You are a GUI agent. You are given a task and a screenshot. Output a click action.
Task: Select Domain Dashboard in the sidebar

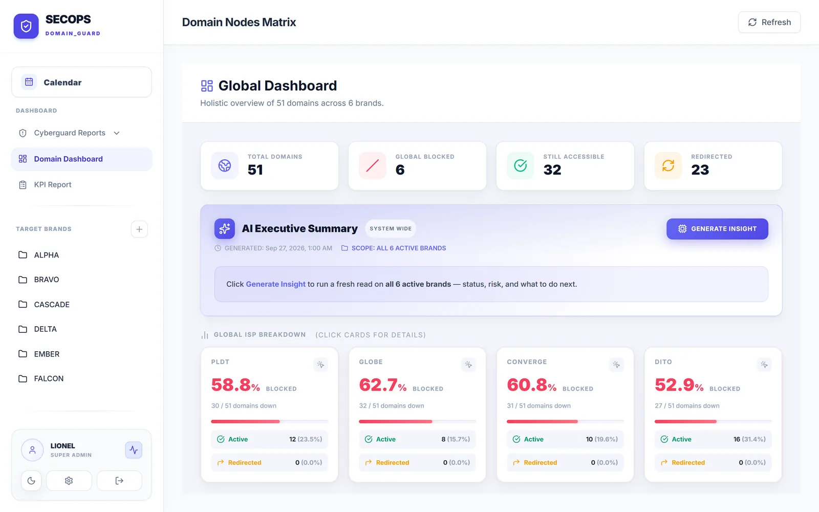tap(82, 159)
